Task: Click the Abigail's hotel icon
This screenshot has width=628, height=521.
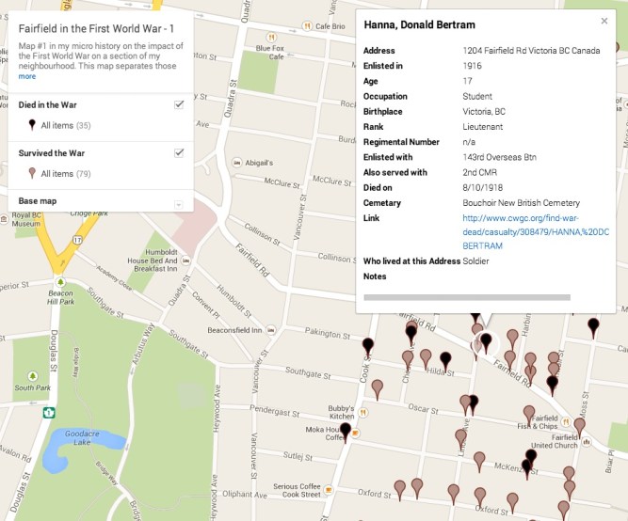Action: (235, 161)
